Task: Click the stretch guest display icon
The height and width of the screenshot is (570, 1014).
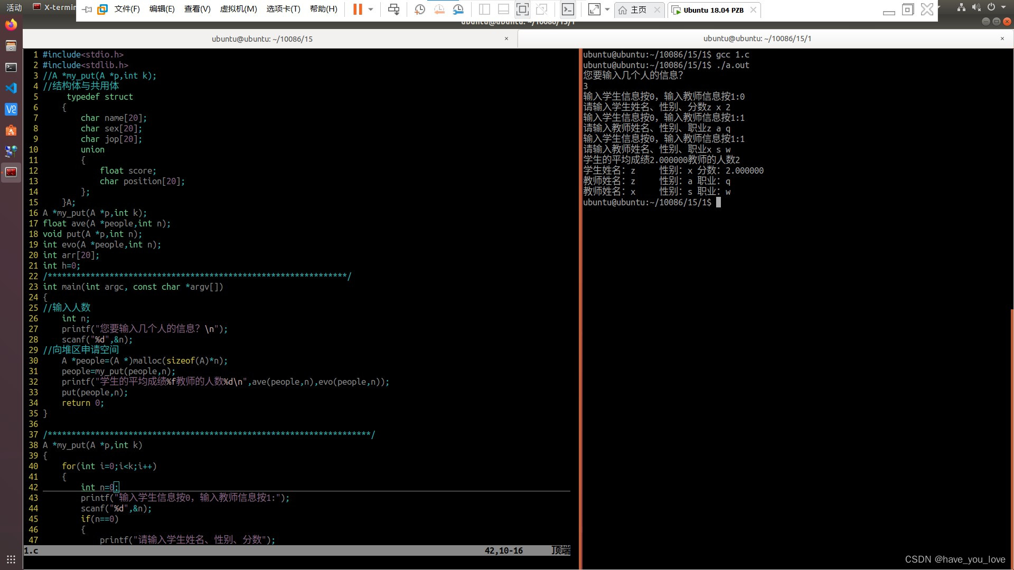Action: click(x=594, y=9)
